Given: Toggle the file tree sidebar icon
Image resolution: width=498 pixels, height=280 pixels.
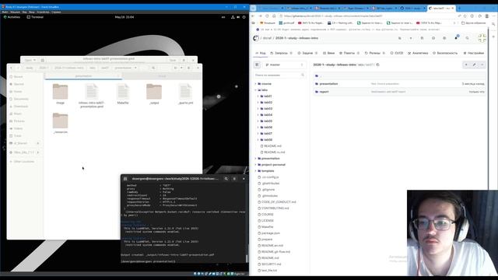Looking at the screenshot, I should pyautogui.click(x=258, y=65).
